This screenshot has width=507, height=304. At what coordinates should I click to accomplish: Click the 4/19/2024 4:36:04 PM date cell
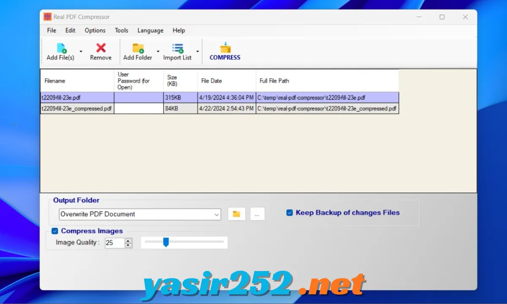click(227, 98)
